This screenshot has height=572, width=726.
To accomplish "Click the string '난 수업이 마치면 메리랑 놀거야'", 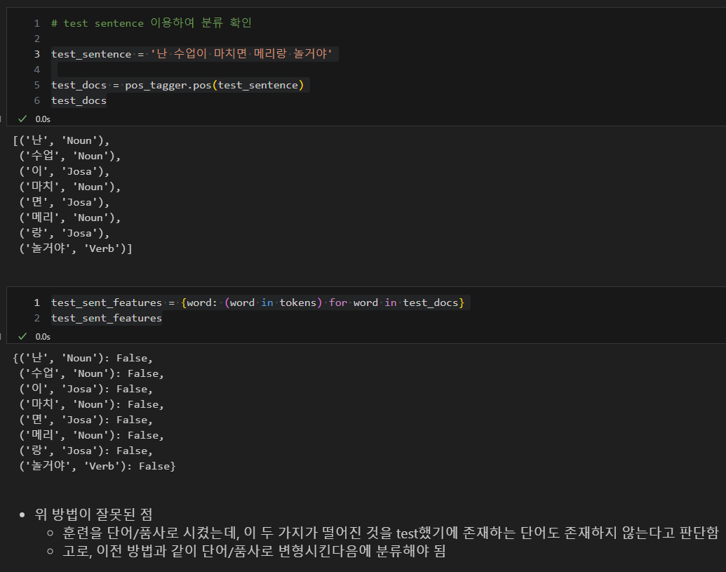I will click(241, 54).
